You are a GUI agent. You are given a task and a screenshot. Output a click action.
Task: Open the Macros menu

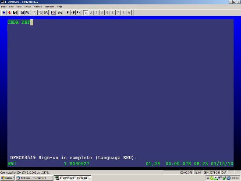[x=38, y=7]
